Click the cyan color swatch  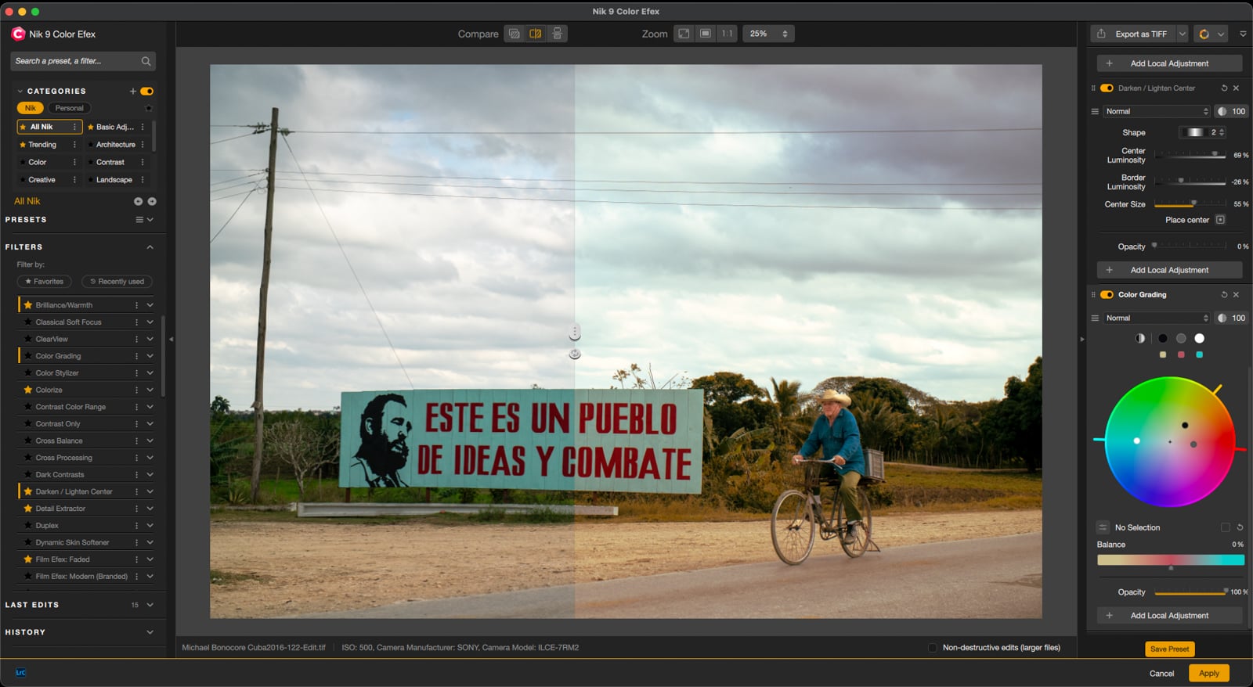pyautogui.click(x=1199, y=355)
